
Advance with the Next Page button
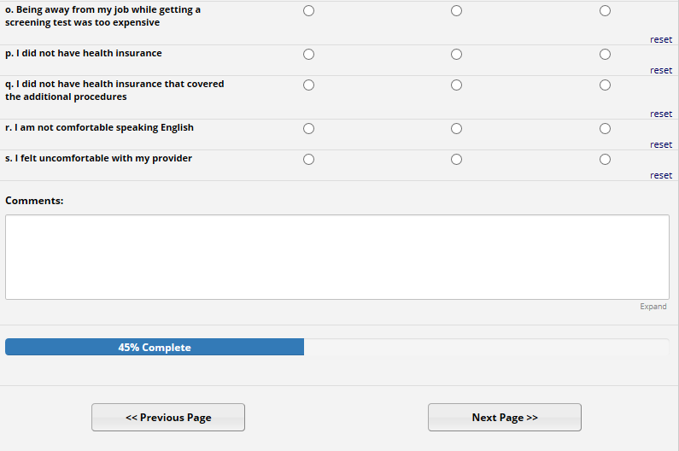pos(504,418)
